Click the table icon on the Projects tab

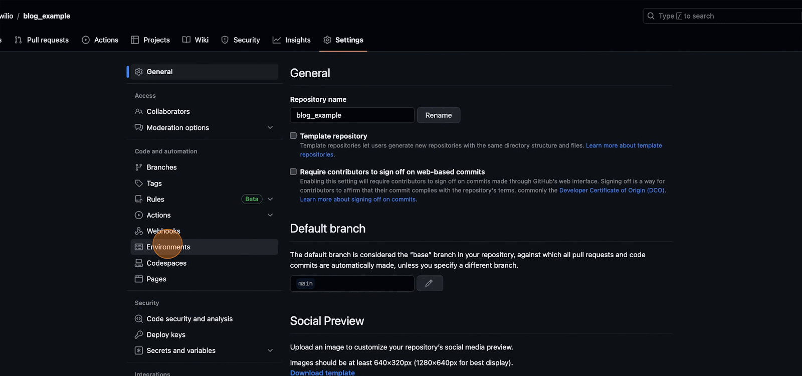pos(135,40)
